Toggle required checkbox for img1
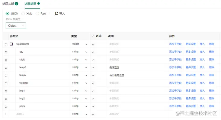Image resolution: width=221 pixels, height=120 pixels. pos(93,91)
